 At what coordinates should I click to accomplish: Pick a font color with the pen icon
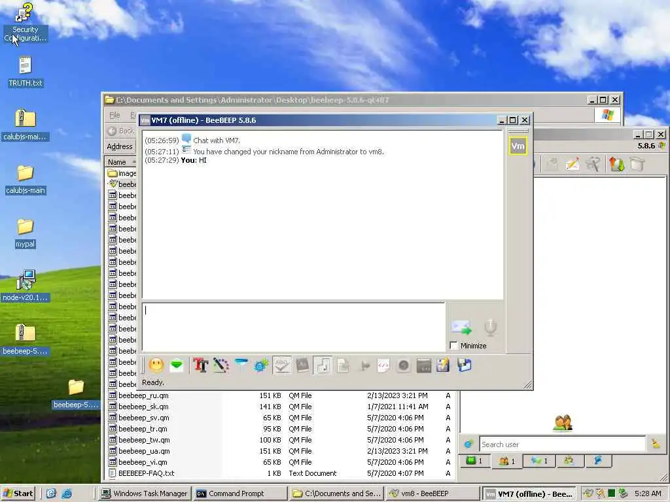coord(221,365)
